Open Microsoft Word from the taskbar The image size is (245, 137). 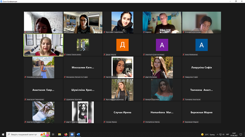pos(78,134)
